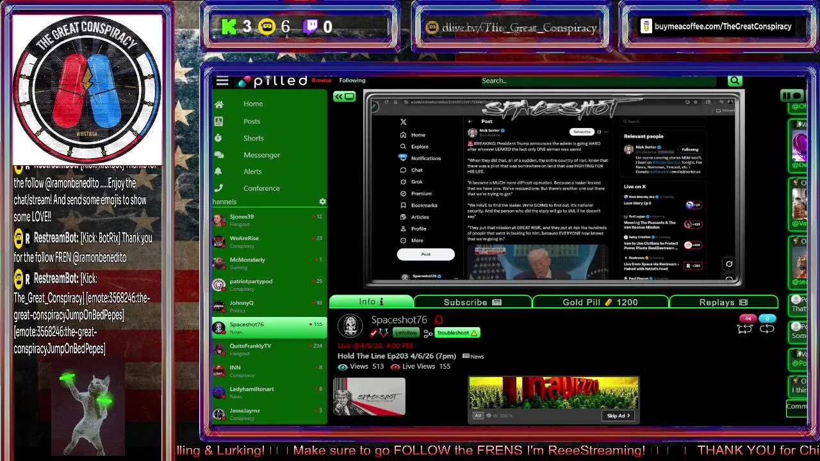Viewport: 820px width, 461px height.
Task: Click the Spaceshot76 profile avatar
Action: pos(350,326)
